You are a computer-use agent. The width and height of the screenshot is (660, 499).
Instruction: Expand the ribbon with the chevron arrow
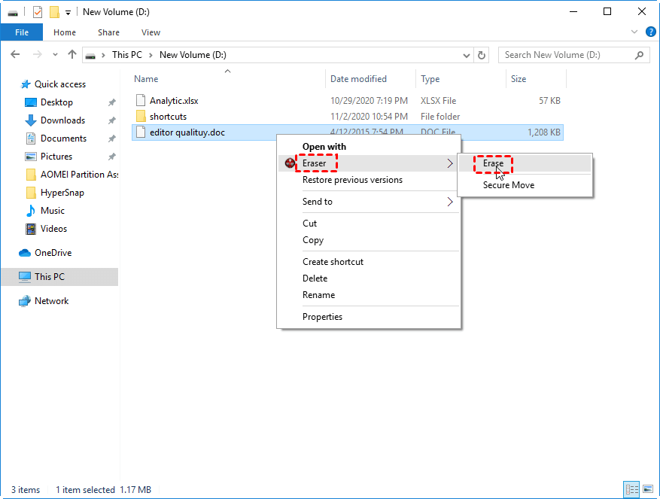(634, 32)
